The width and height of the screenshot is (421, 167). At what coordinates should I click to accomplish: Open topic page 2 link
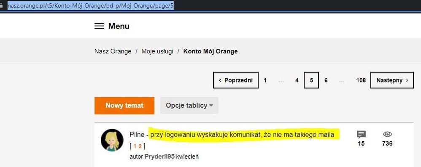[x=140, y=146]
